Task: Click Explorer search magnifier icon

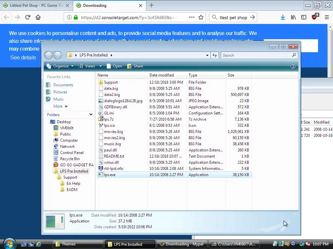Action: (x=294, y=55)
